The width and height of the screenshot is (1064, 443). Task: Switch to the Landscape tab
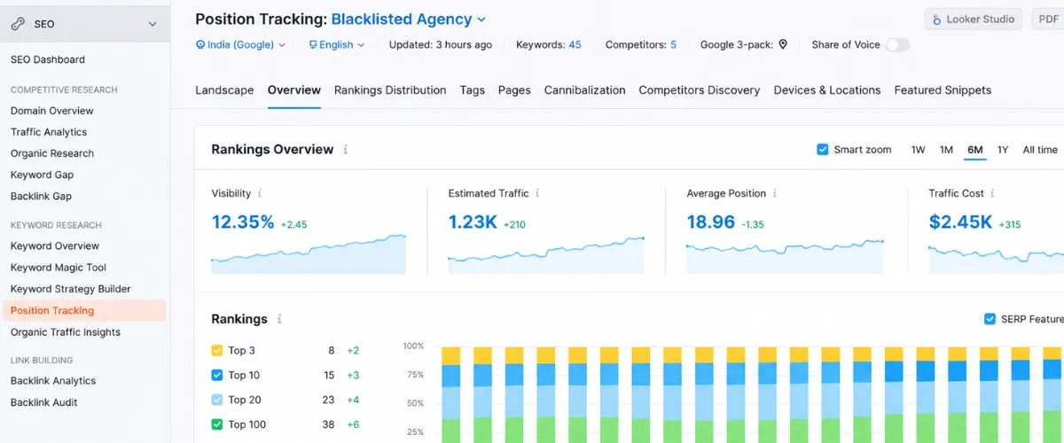pyautogui.click(x=224, y=89)
